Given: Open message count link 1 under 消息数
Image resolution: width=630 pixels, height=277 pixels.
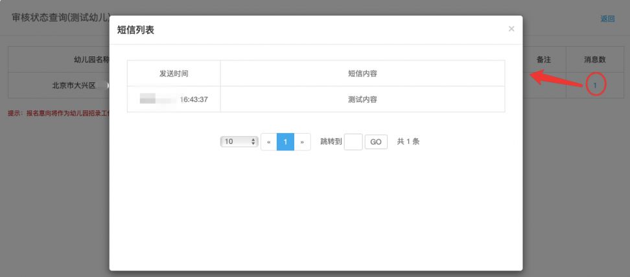Looking at the screenshot, I should (595, 85).
